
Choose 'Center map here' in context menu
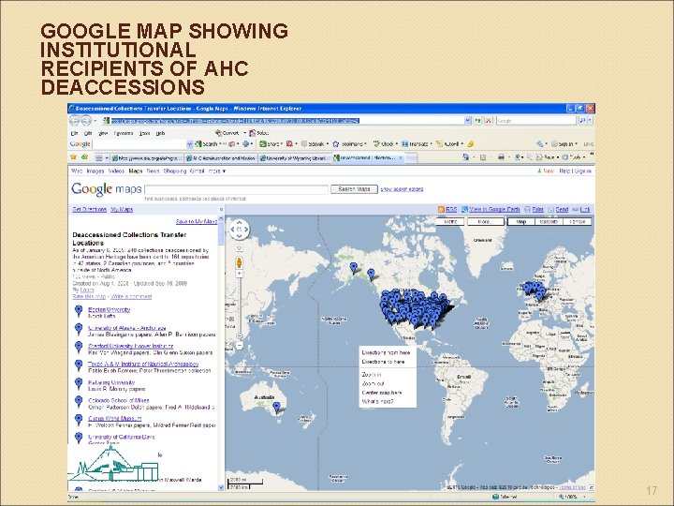pos(382,393)
